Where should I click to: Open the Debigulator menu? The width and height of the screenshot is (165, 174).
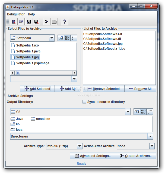[16, 14]
